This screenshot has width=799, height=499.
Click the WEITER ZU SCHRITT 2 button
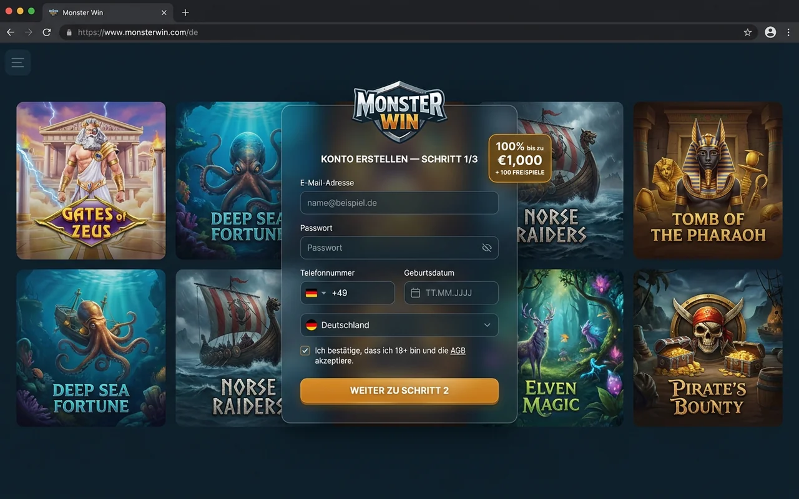tap(399, 390)
